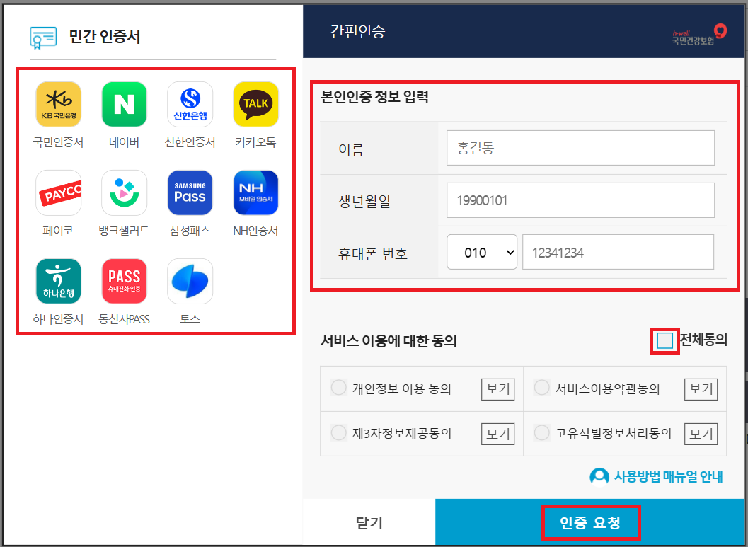View the 서비스이용약관동의 terms with 보기
The image size is (748, 547).
click(x=701, y=389)
